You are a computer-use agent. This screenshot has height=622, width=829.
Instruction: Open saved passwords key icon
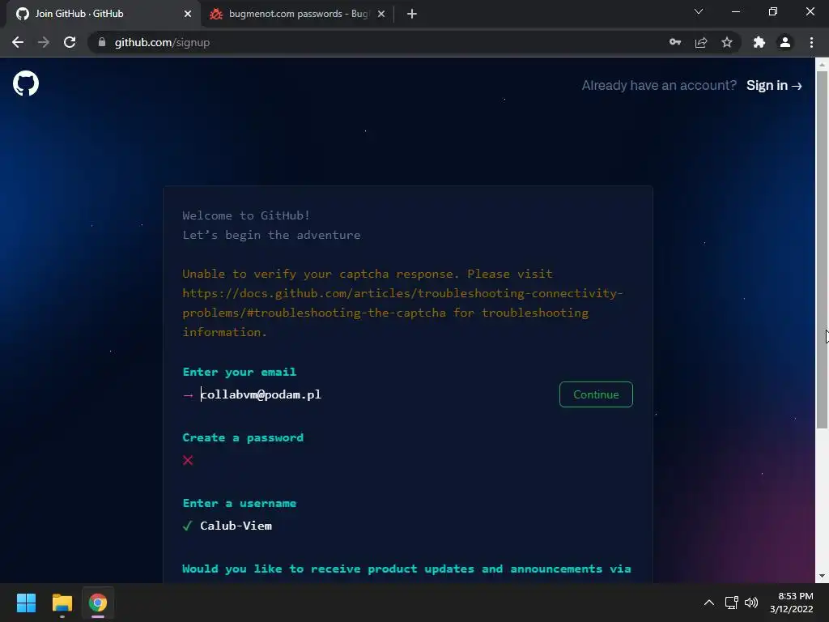coord(674,42)
